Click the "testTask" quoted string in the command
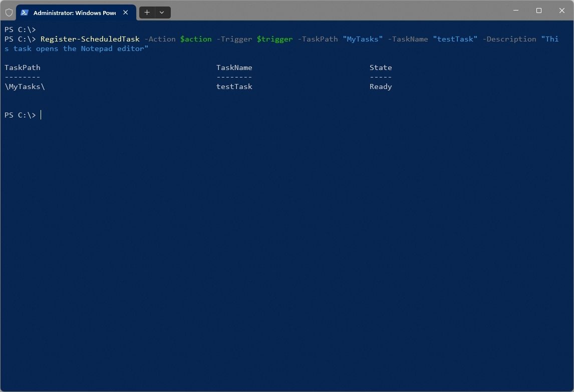This screenshot has height=392, width=574. point(455,39)
